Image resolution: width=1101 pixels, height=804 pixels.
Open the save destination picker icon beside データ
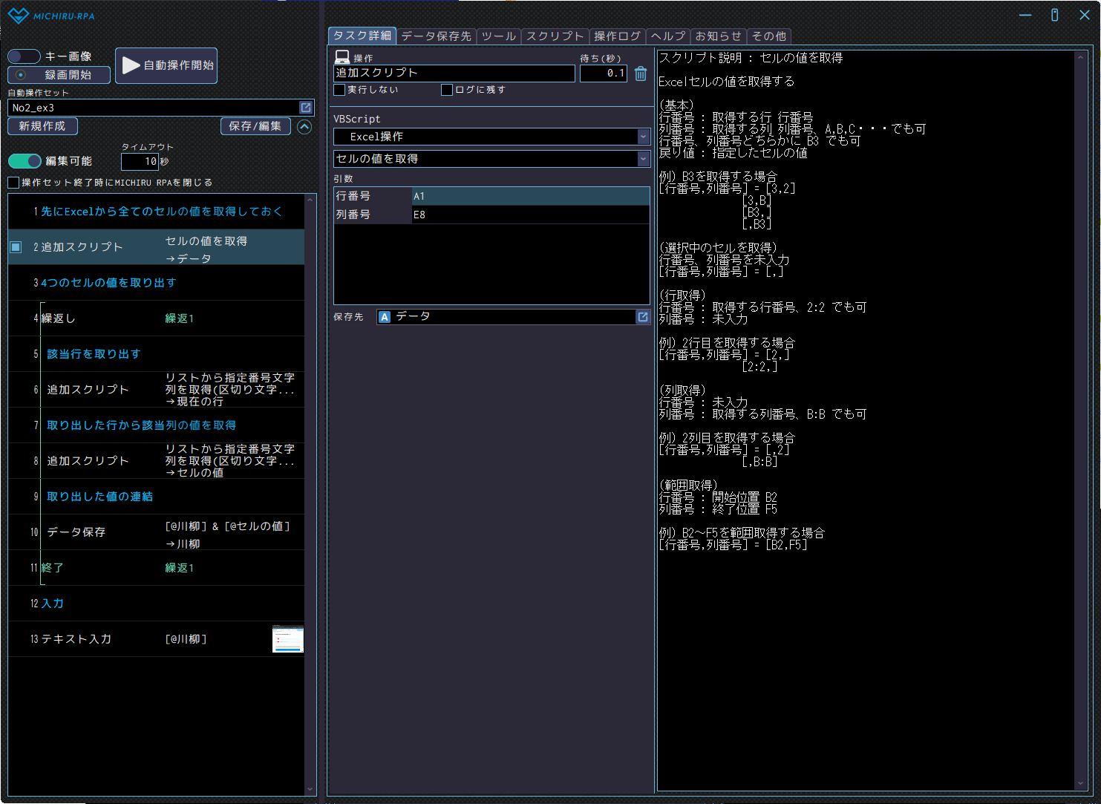[642, 317]
